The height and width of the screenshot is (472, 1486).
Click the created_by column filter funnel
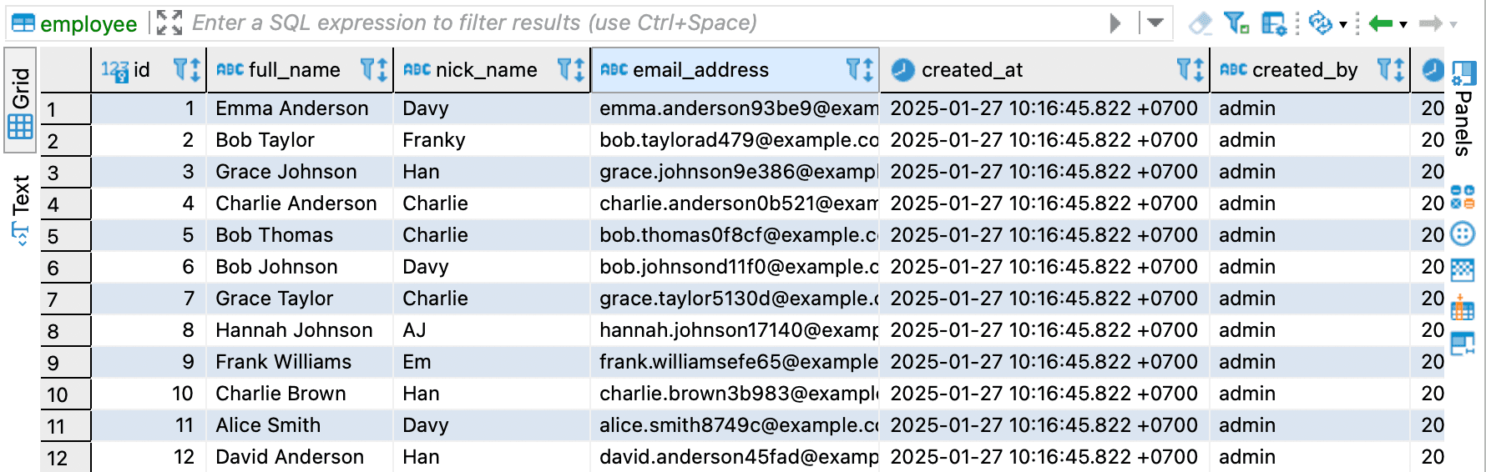[x=1384, y=69]
